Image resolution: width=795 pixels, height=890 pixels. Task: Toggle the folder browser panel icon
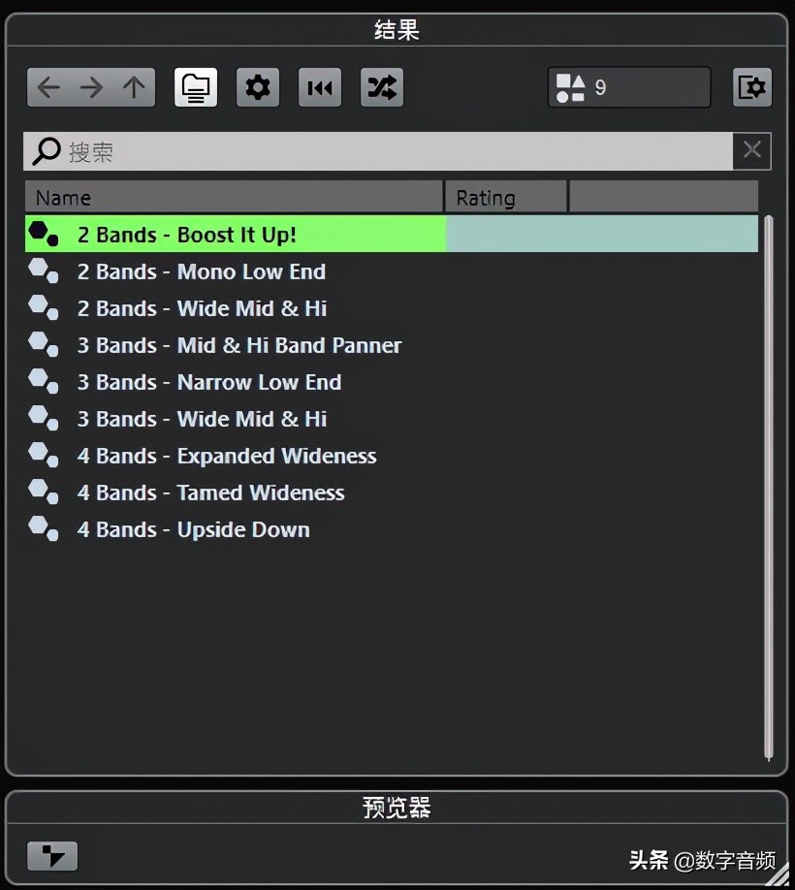click(x=195, y=87)
